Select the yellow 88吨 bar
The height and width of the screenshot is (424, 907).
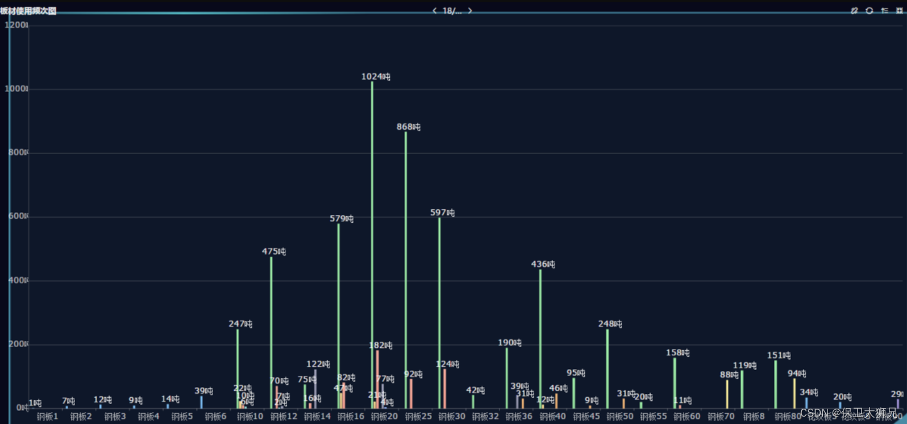(727, 394)
